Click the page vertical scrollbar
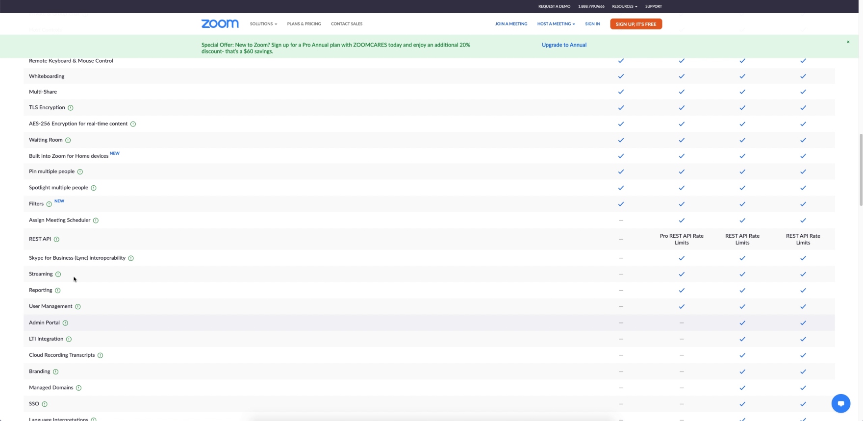This screenshot has height=421, width=863. pyautogui.click(x=861, y=169)
